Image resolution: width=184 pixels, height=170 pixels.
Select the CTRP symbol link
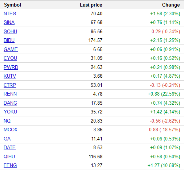point(10,85)
